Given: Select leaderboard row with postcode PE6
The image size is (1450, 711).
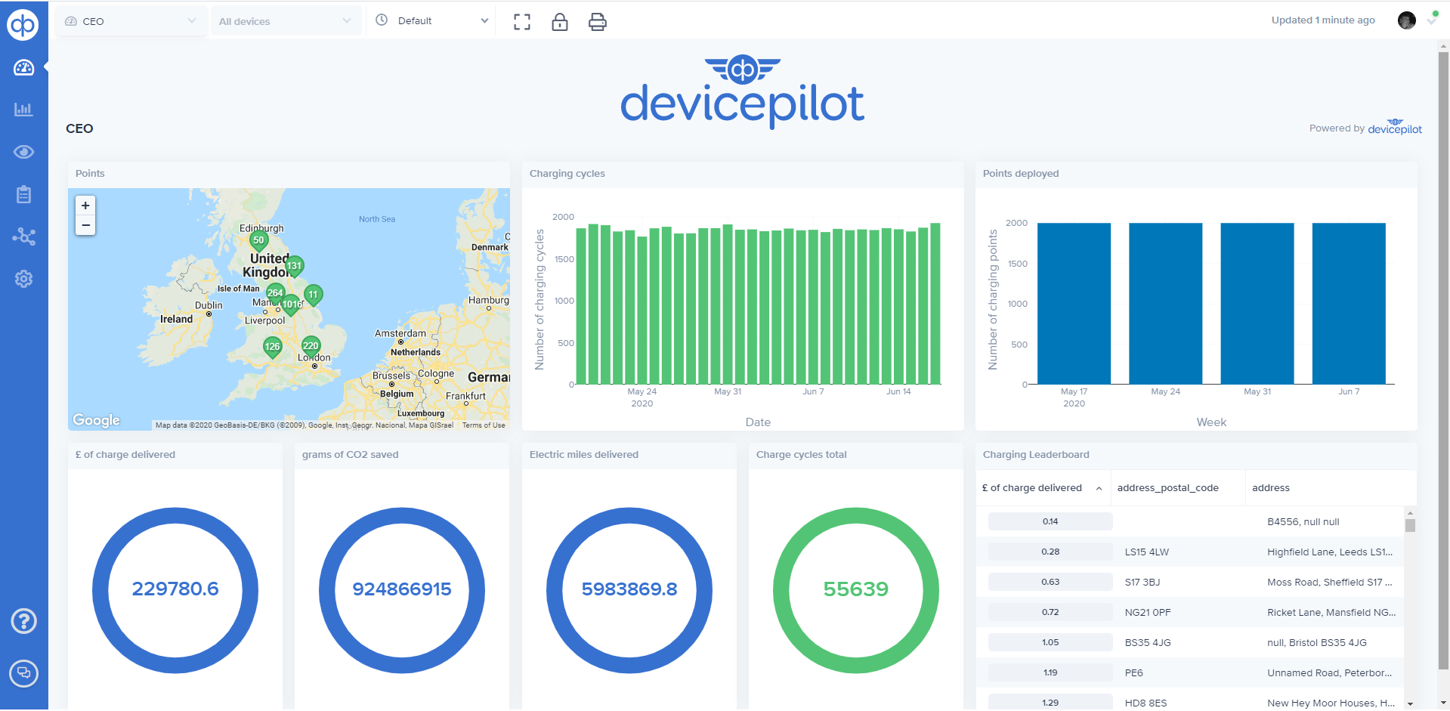Looking at the screenshot, I should pos(1190,673).
